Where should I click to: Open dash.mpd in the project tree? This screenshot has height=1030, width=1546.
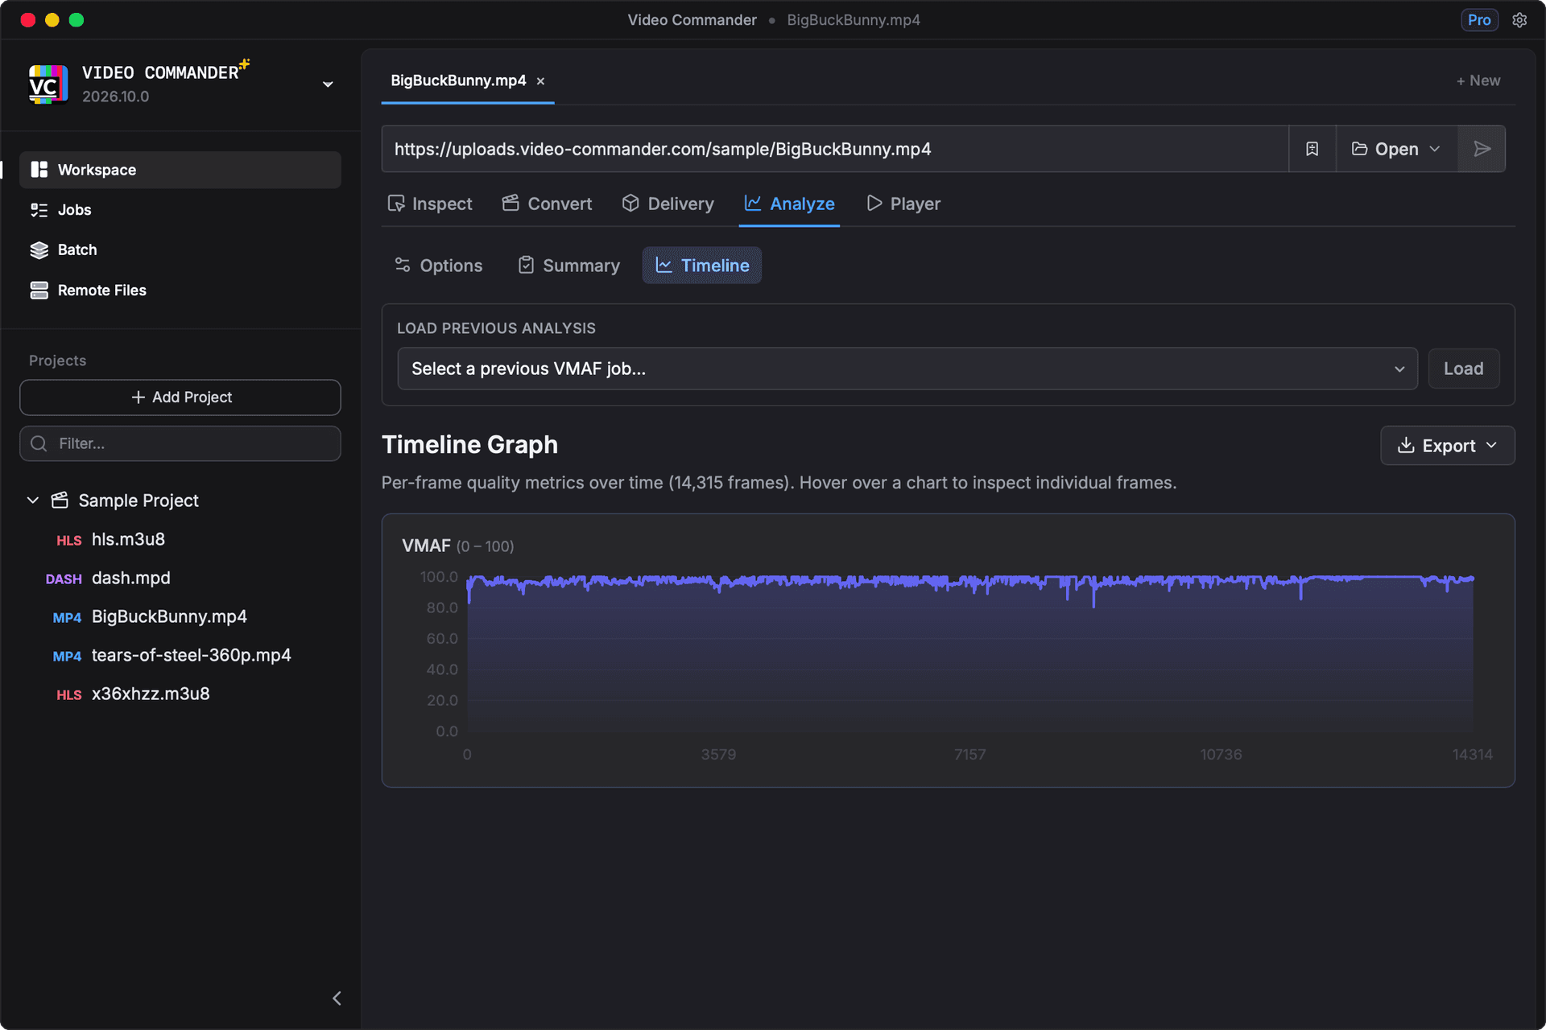(131, 578)
